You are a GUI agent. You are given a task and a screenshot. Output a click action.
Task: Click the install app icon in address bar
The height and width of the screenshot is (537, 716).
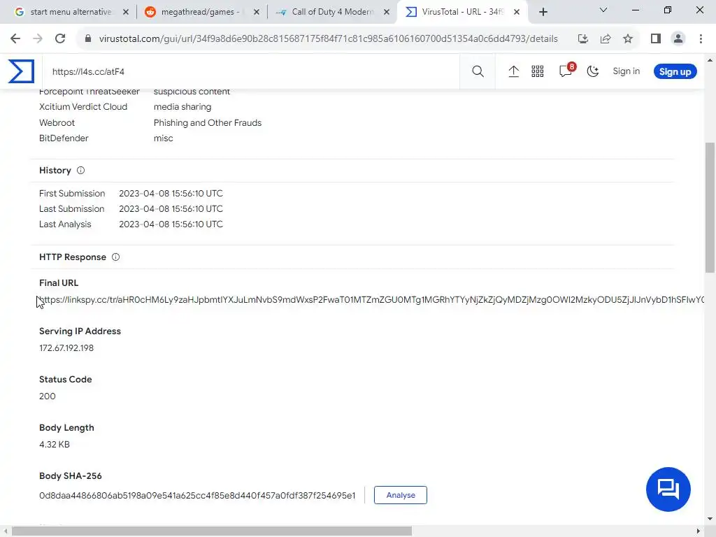[582, 39]
